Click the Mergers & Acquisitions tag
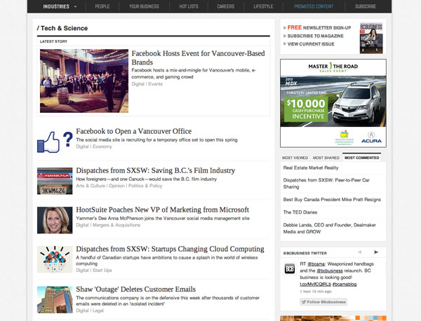The image size is (421, 321). 116,225
